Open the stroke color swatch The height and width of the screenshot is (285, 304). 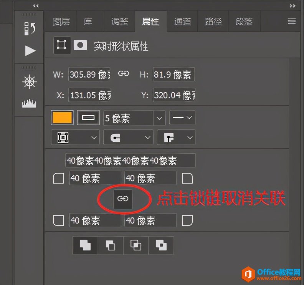[88, 118]
